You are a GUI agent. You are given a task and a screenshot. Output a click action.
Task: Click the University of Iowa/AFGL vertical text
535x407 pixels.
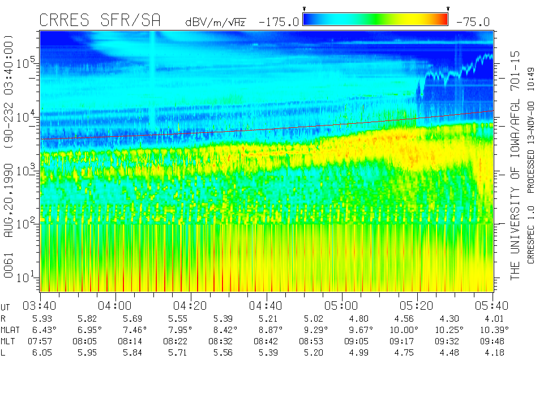click(x=515, y=164)
